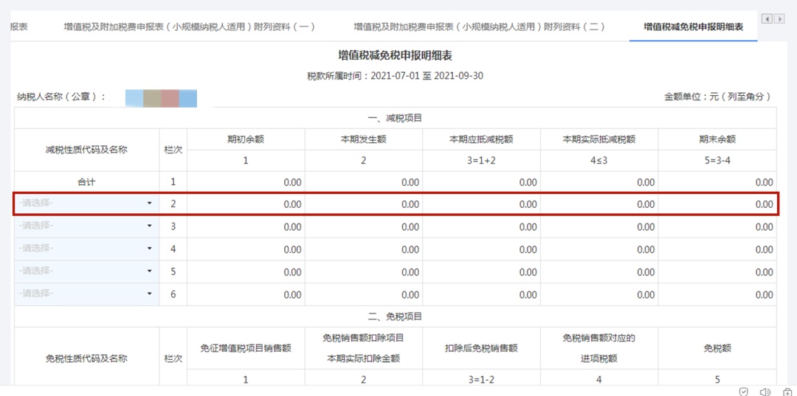Expand the row 4 "请选择" dropdown

click(x=87, y=249)
